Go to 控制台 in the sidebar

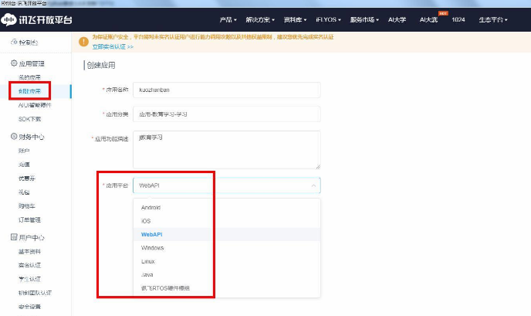[x=29, y=42]
